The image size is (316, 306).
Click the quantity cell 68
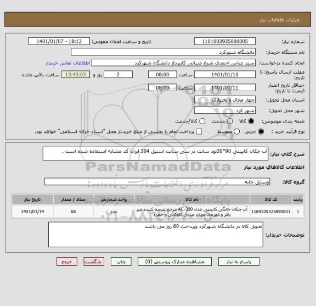pos(73,212)
